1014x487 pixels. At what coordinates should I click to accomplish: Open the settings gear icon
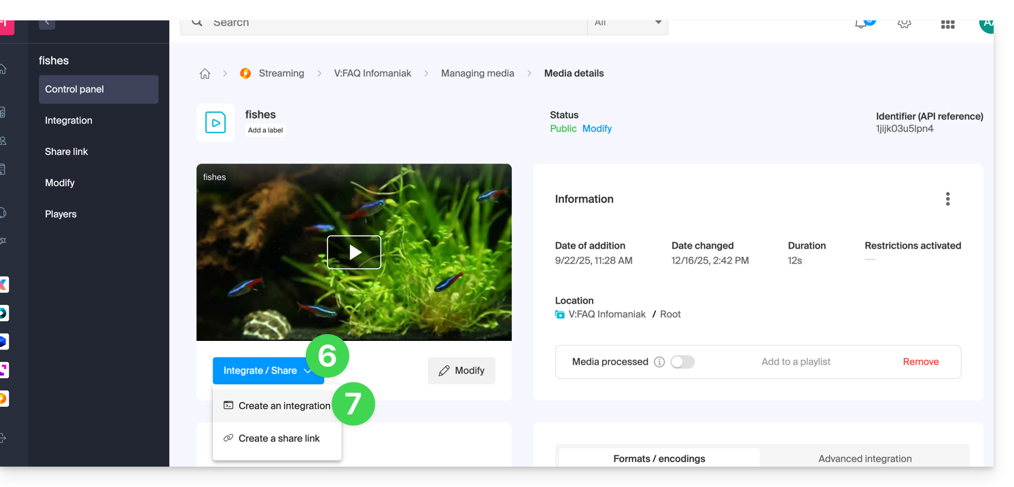point(904,24)
